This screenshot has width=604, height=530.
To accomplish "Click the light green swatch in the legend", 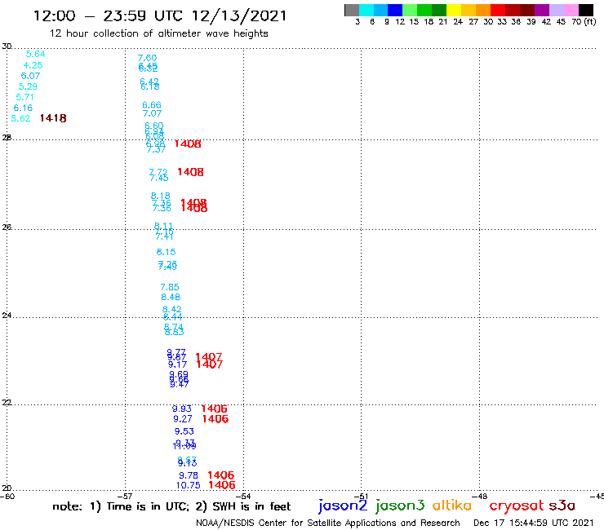I will (x=410, y=10).
